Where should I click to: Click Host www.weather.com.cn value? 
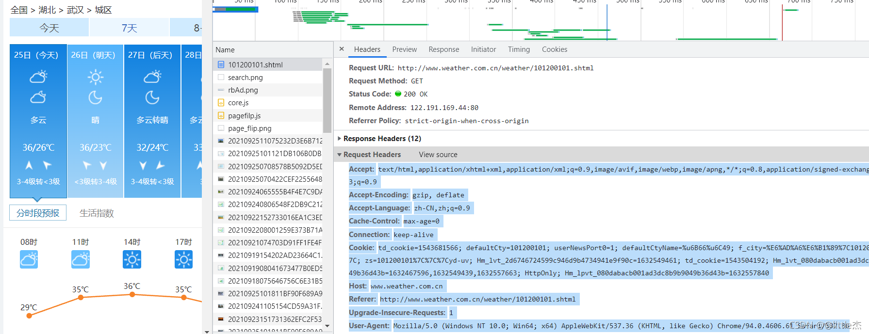[x=407, y=286]
